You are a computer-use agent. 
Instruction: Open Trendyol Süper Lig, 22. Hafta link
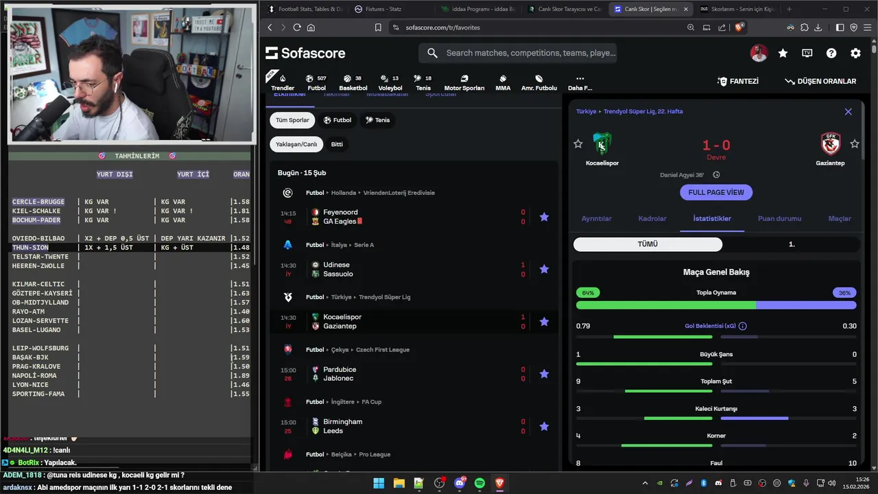643,111
